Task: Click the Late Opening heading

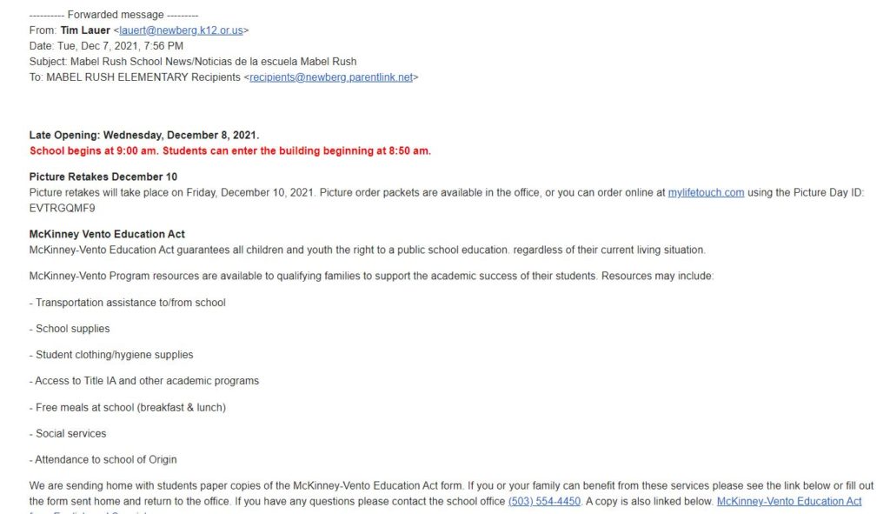Action: click(144, 135)
